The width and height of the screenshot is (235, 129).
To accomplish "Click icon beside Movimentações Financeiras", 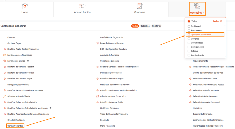I will click(5, 55).
